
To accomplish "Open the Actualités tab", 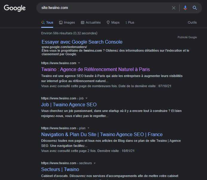I will pos(91,22).
